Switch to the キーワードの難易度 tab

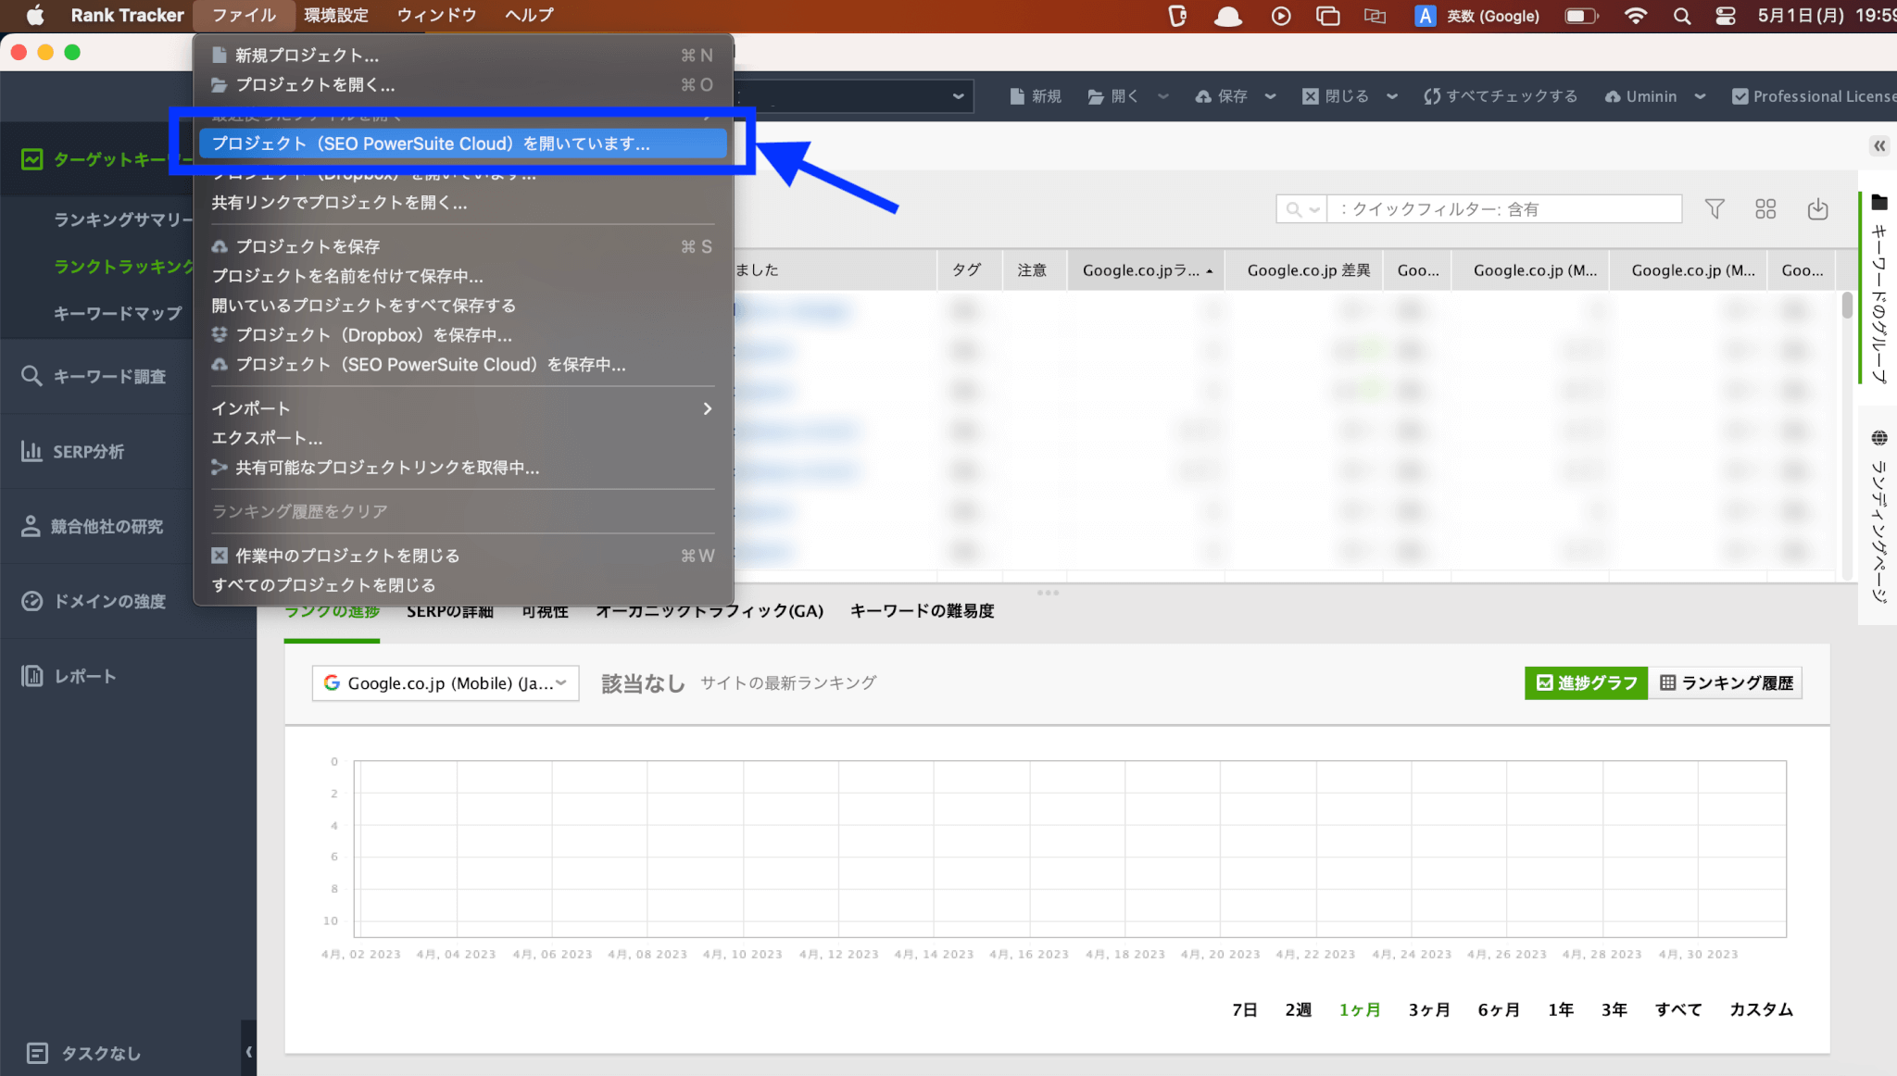click(x=922, y=611)
